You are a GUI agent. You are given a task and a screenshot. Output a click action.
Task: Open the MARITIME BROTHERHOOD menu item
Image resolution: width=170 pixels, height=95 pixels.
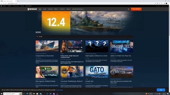(x=78, y=9)
